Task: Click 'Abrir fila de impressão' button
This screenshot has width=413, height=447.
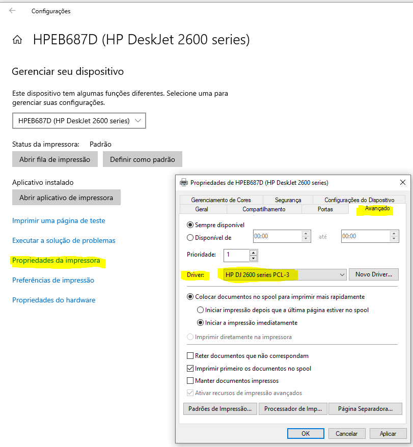Action: 55,159
